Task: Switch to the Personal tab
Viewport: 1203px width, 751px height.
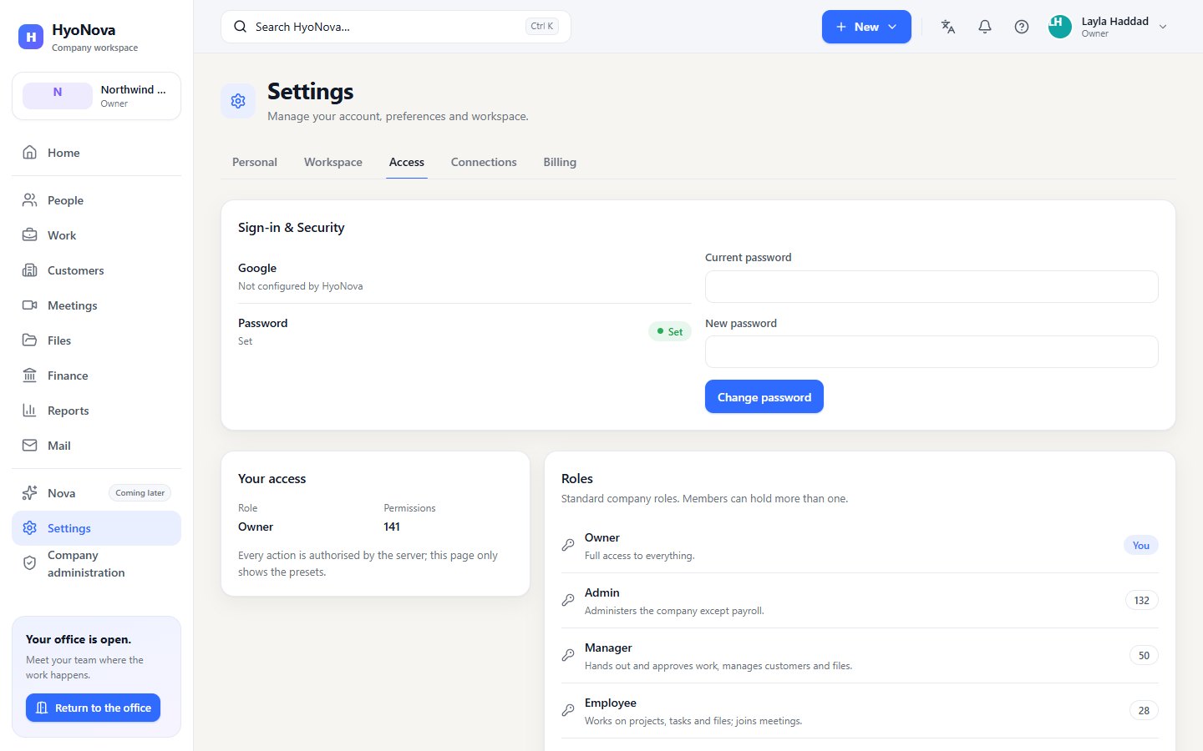Action: pos(255,162)
